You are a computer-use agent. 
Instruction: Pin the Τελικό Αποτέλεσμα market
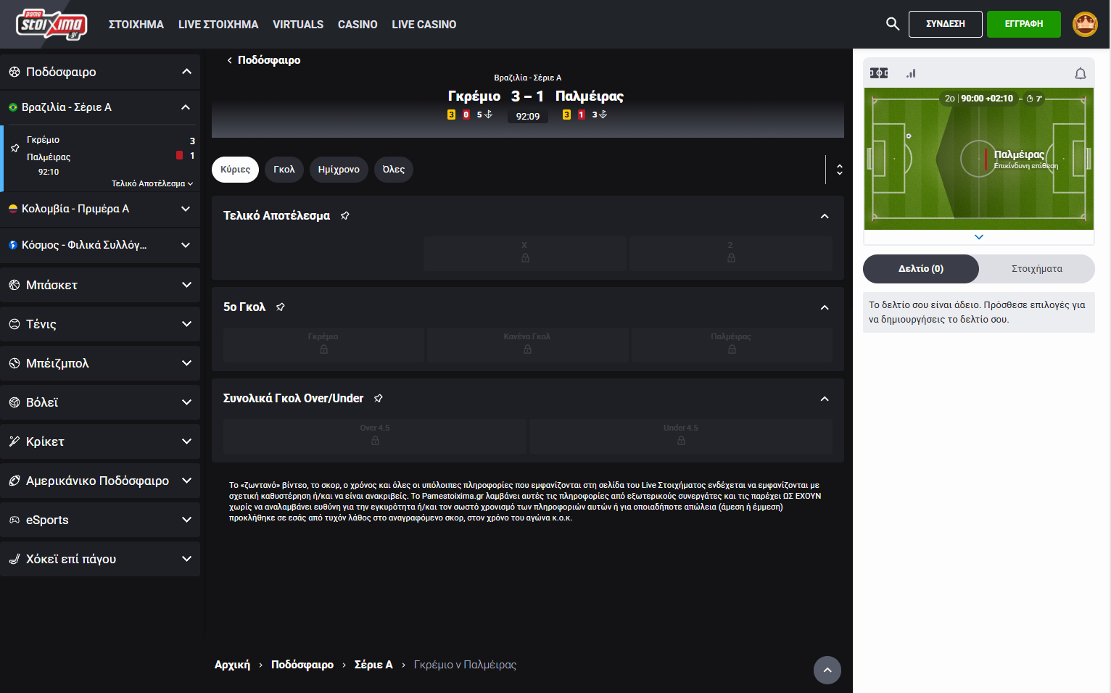coord(345,216)
